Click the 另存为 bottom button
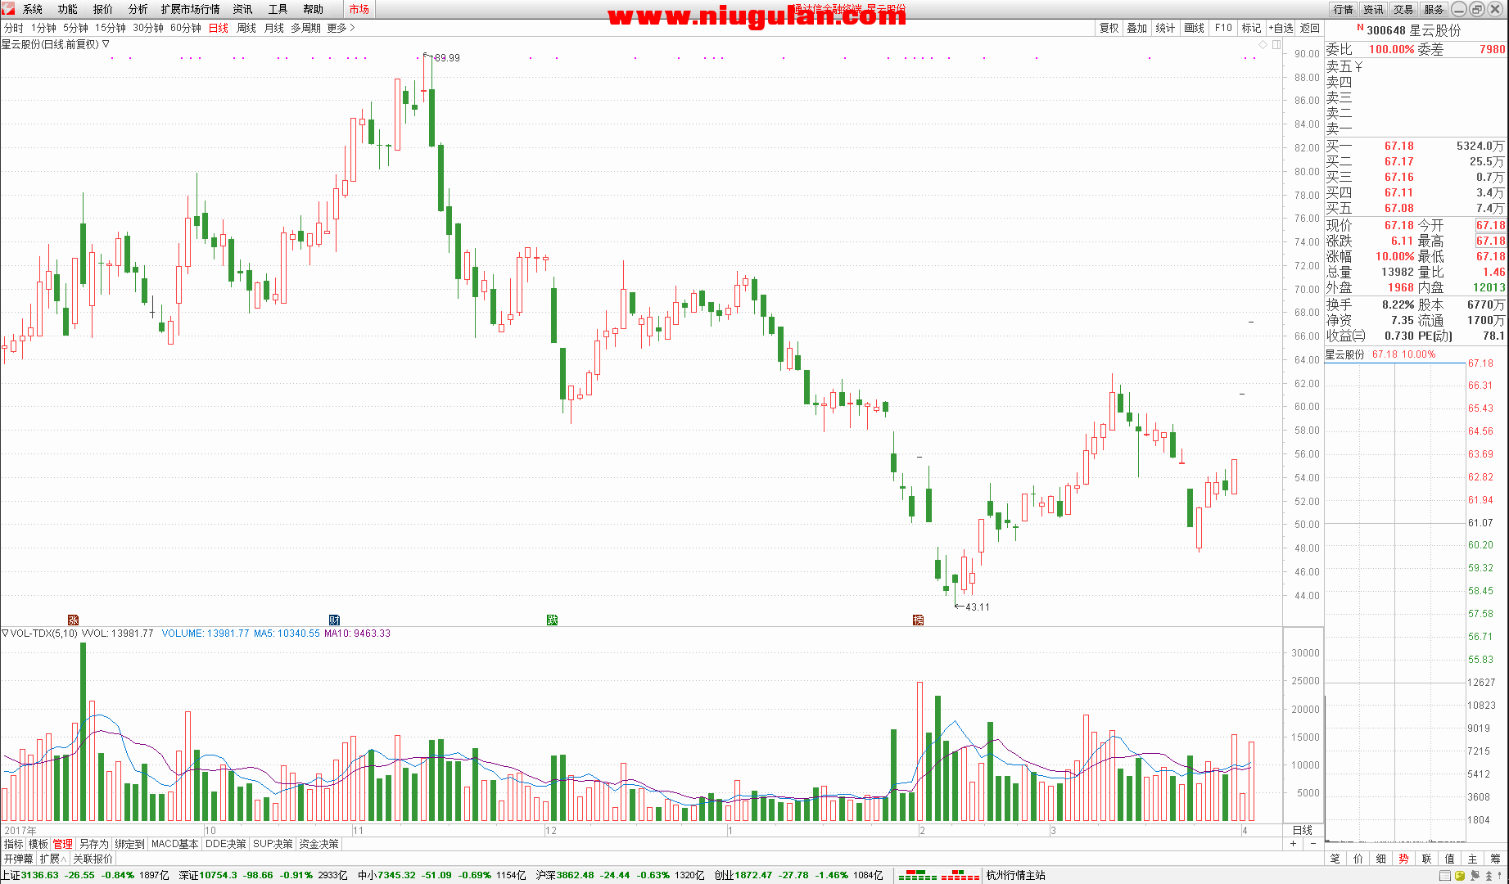Screen dimensions: 1509x884 pyautogui.click(x=93, y=844)
